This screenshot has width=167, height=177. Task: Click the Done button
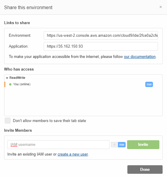[x=145, y=169]
